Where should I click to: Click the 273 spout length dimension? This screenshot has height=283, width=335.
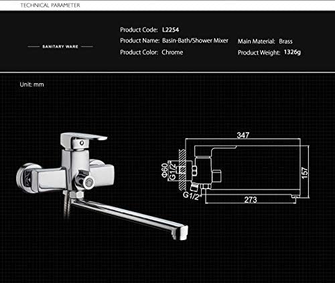[x=251, y=200]
